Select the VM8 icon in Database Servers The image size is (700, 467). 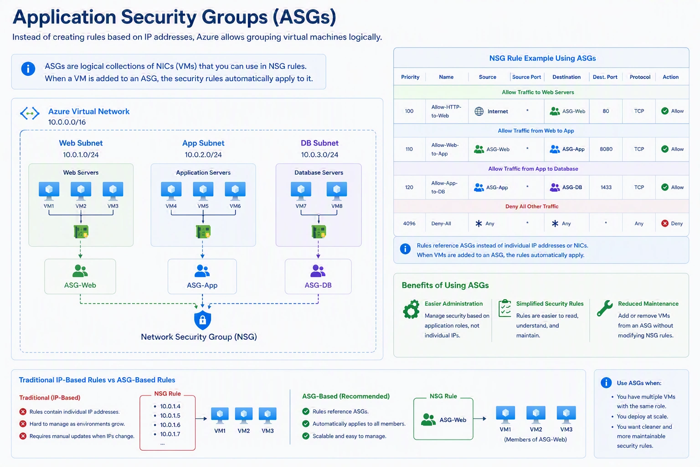coord(337,191)
